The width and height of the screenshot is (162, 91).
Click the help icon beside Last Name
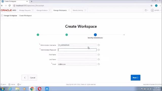[99, 59]
